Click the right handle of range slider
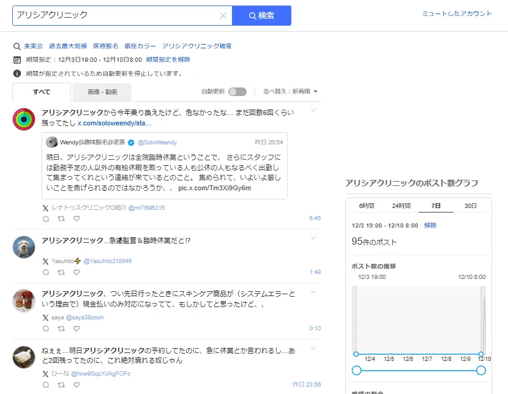508x394 pixels. coord(481,370)
